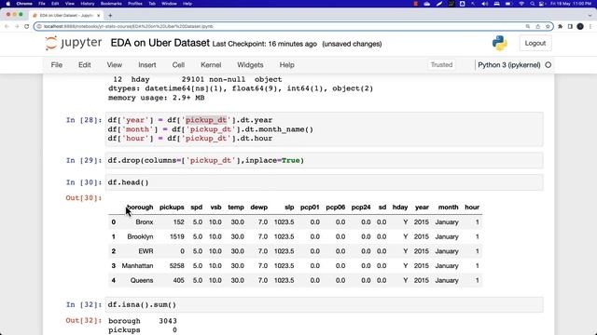
Task: Click the pickups column header
Action: (172, 208)
